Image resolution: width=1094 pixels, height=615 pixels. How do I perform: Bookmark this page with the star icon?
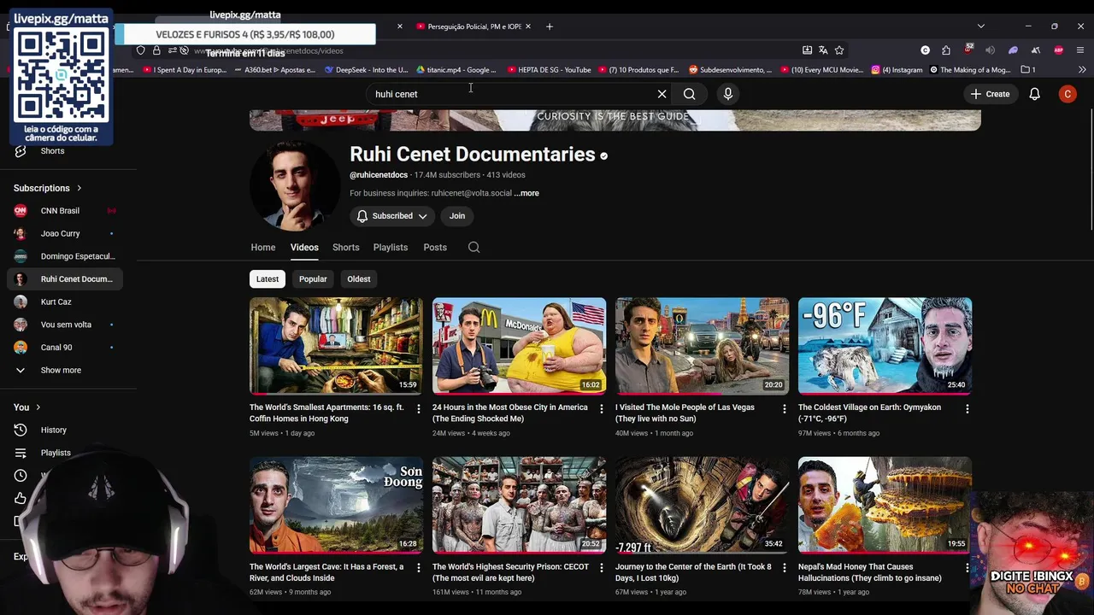tap(839, 50)
